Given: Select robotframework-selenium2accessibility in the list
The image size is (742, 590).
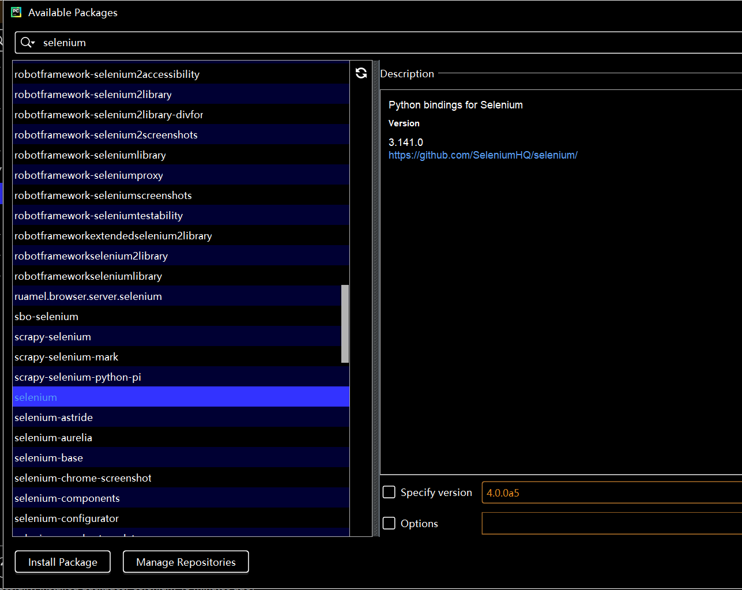Looking at the screenshot, I should point(181,74).
